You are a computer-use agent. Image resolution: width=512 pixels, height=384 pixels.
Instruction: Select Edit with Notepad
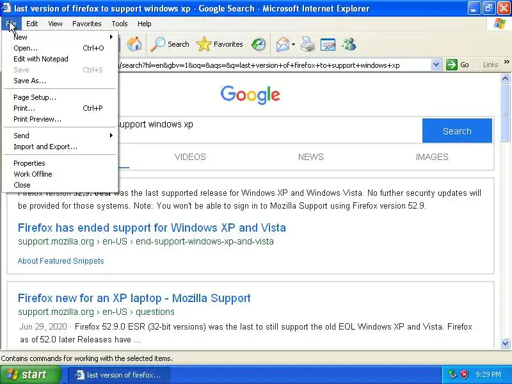60,59
